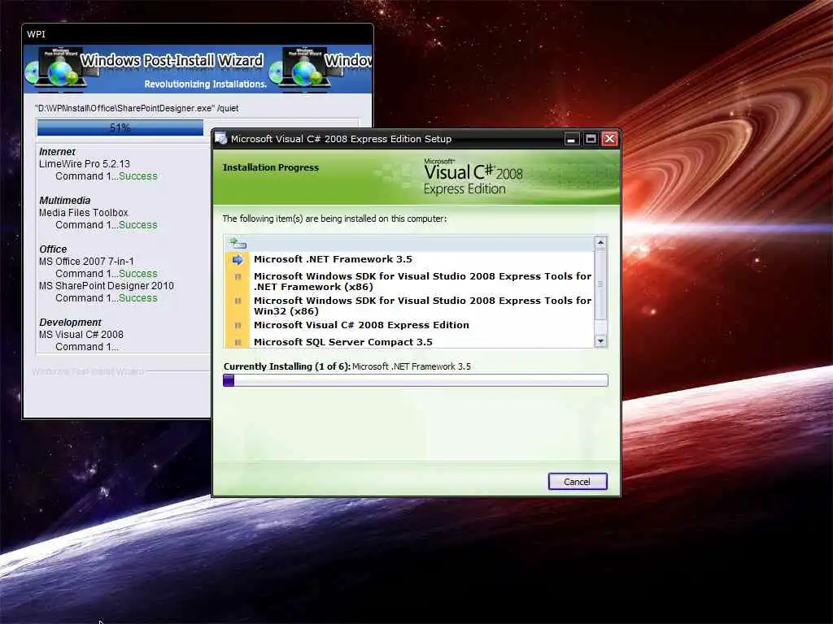Click 'Development' category heading in WPI
Image resolution: width=833 pixels, height=624 pixels.
[70, 323]
